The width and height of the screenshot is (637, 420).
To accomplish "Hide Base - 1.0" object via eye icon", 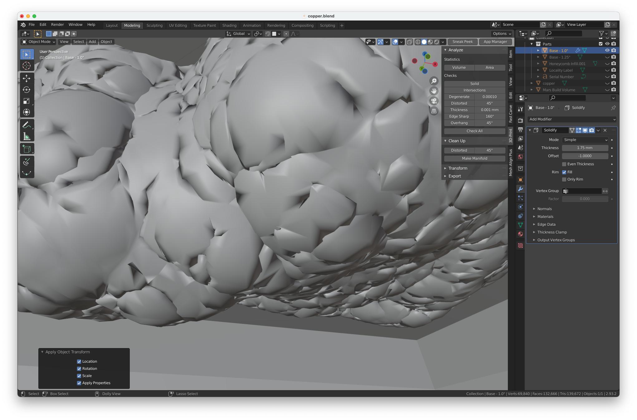I will 607,50.
